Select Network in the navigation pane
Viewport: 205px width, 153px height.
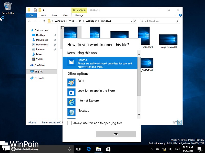click(x=39, y=78)
